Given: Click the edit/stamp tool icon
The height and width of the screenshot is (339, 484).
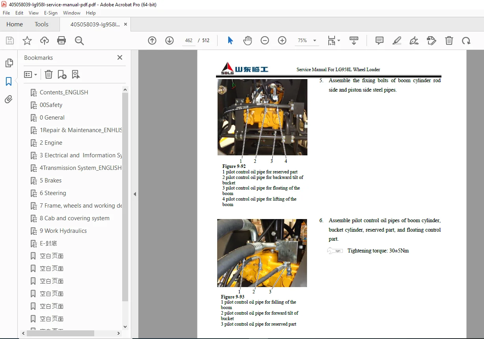Looking at the screenshot, I should pyautogui.click(x=432, y=41).
